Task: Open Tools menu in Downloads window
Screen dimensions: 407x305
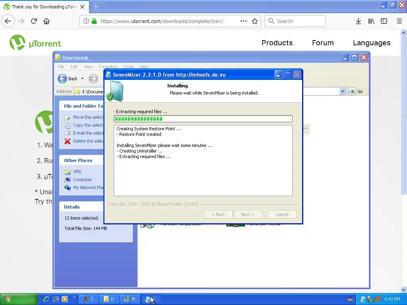Action: tap(128, 67)
